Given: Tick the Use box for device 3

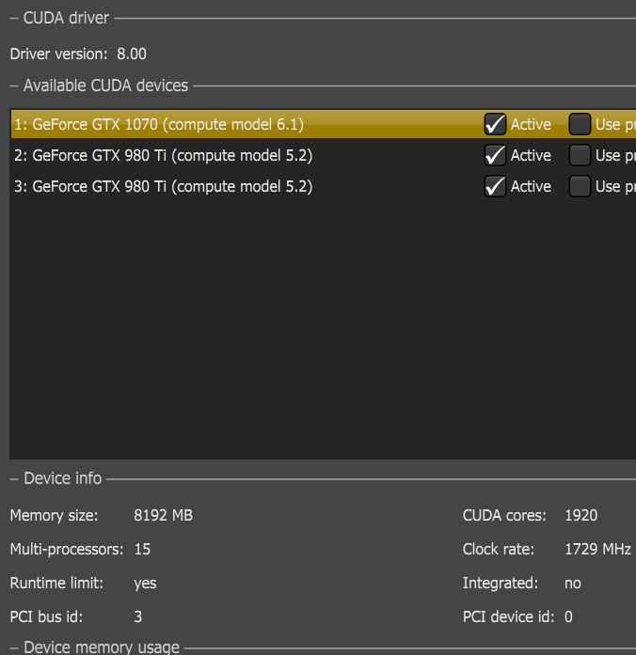Looking at the screenshot, I should point(580,186).
